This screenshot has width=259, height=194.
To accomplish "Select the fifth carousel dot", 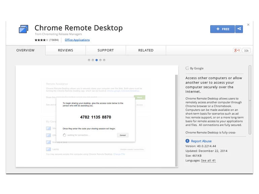I will (104, 60).
